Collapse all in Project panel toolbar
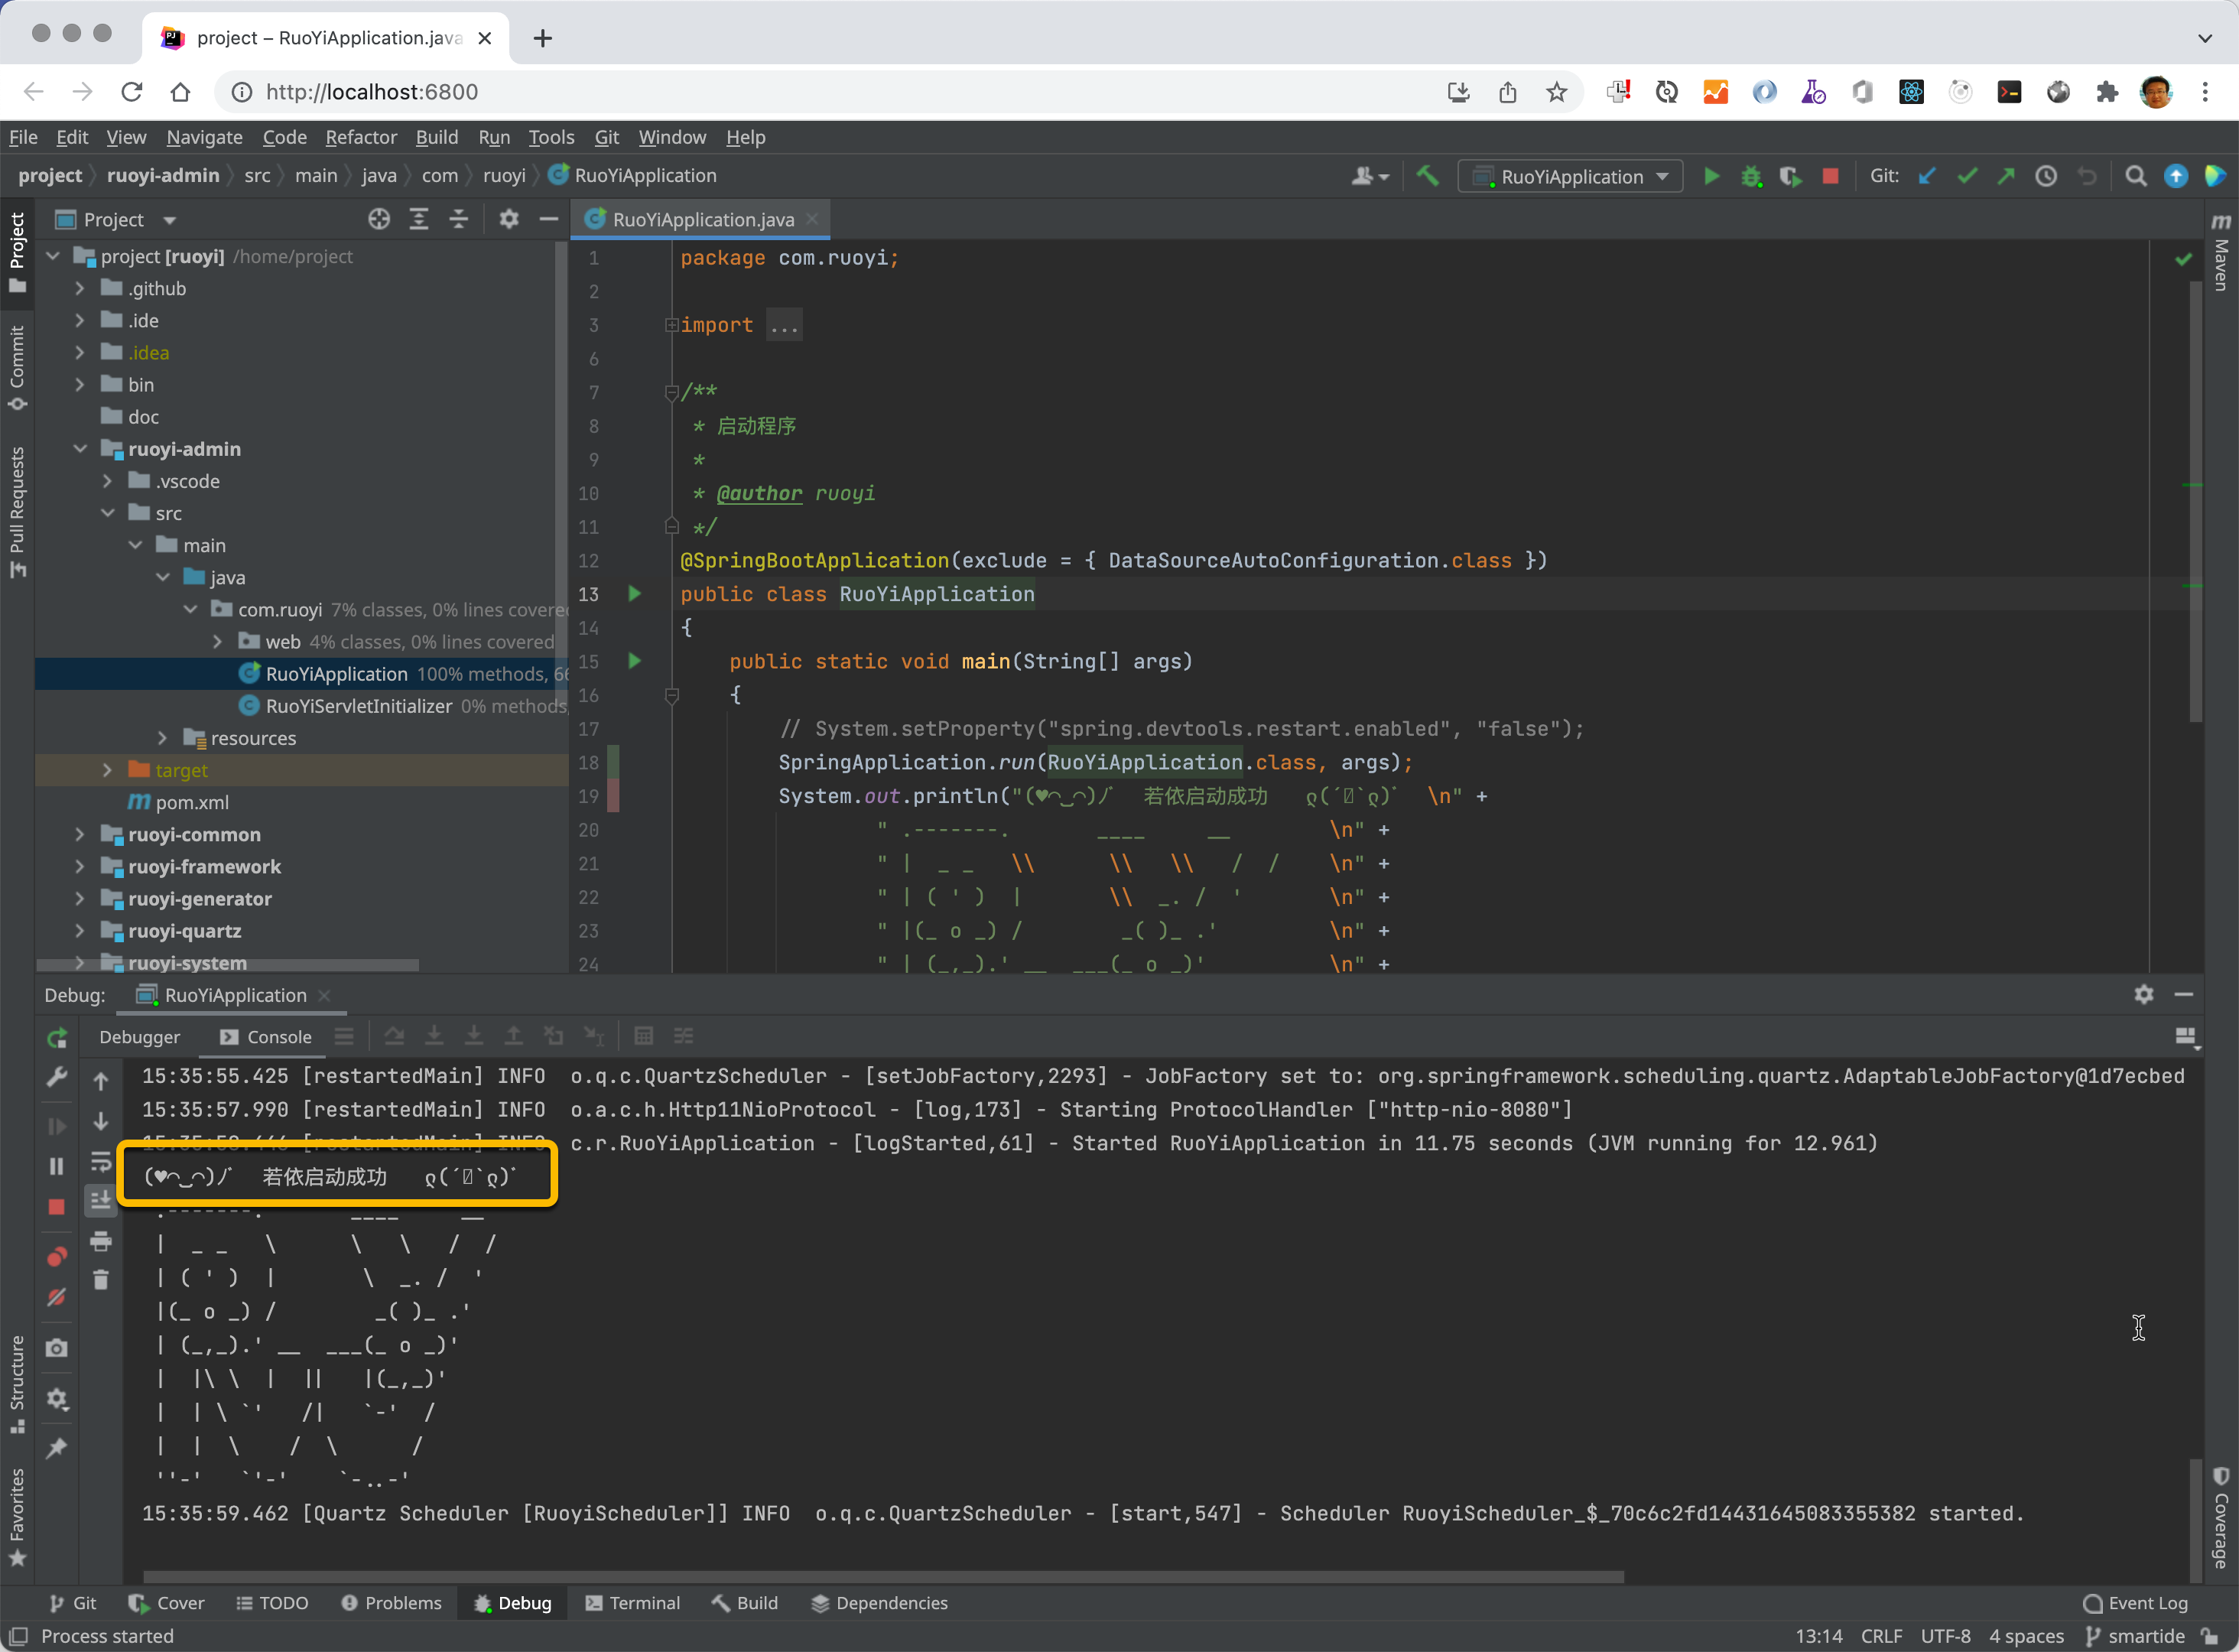 [459, 219]
